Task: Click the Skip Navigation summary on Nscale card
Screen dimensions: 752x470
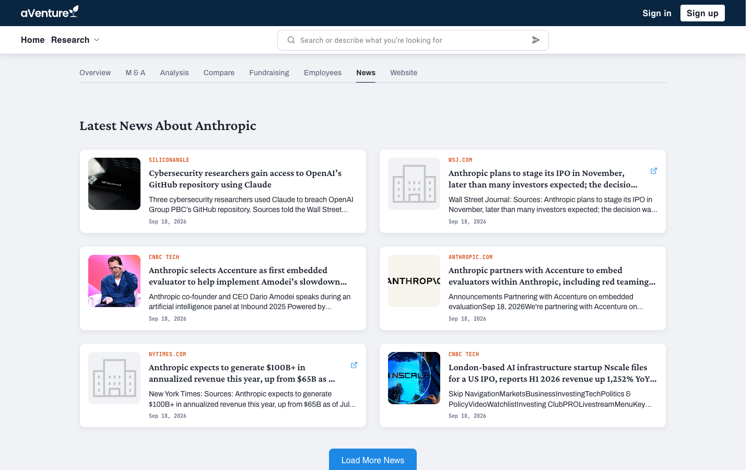Action: [x=550, y=399]
